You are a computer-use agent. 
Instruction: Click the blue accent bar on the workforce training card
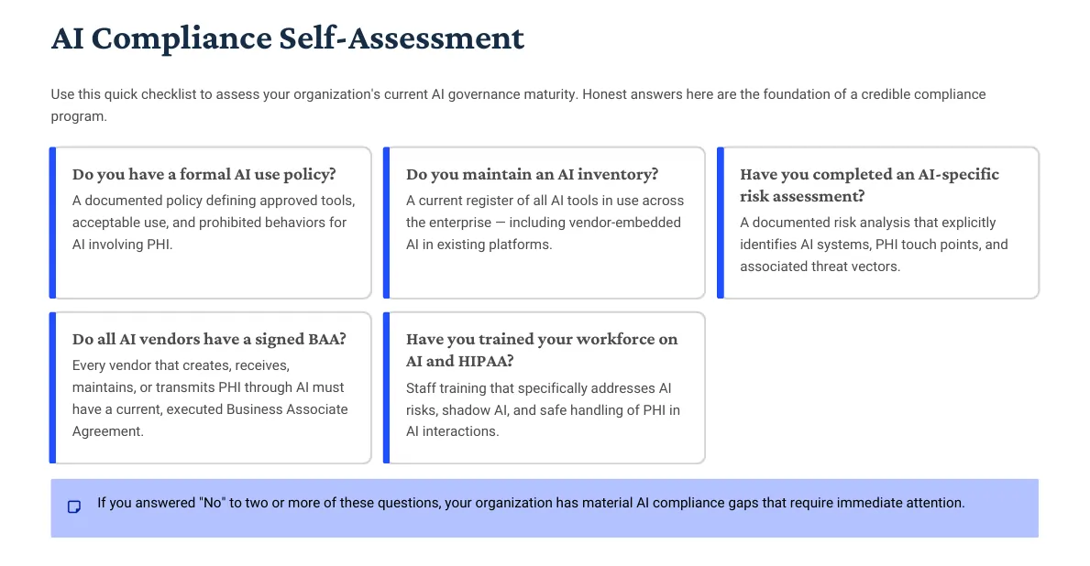click(387, 387)
